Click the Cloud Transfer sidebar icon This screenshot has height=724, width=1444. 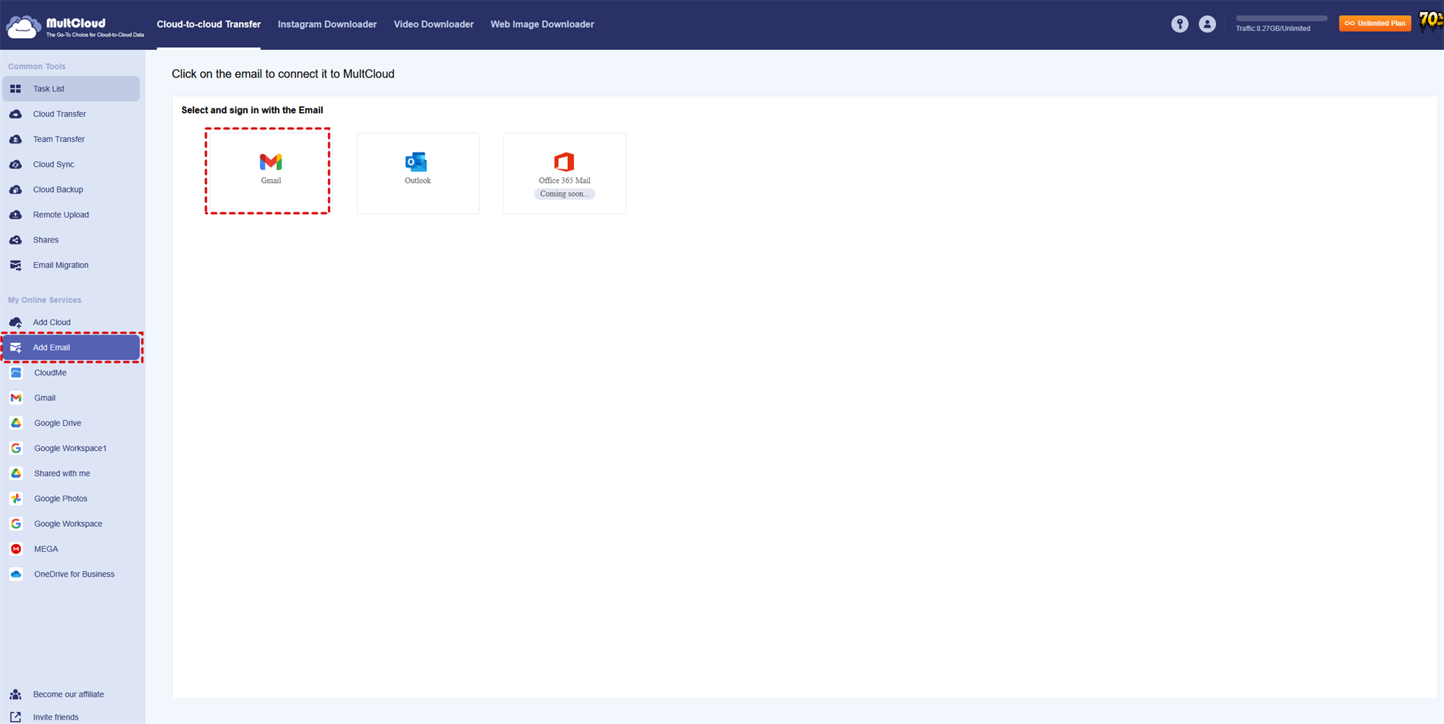coord(15,114)
